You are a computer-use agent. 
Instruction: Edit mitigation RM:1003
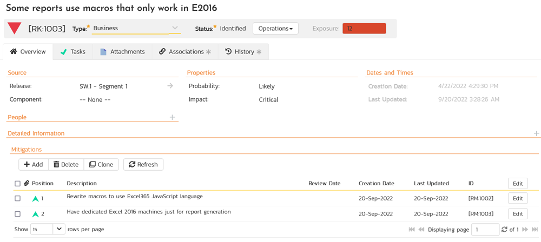[x=518, y=214]
